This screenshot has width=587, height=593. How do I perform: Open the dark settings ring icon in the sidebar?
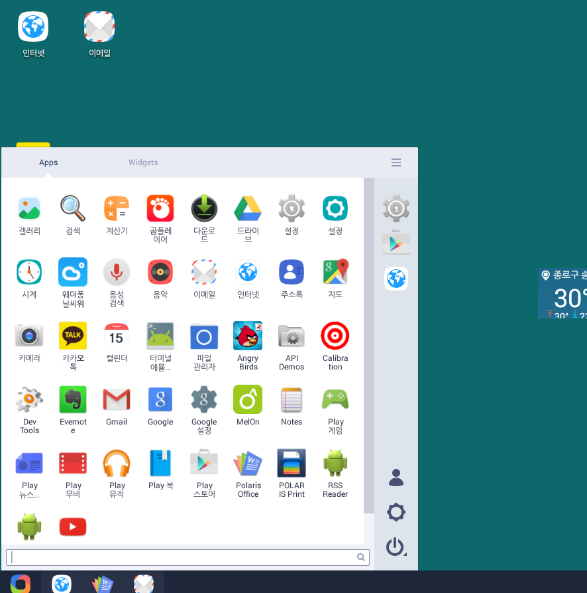(396, 513)
